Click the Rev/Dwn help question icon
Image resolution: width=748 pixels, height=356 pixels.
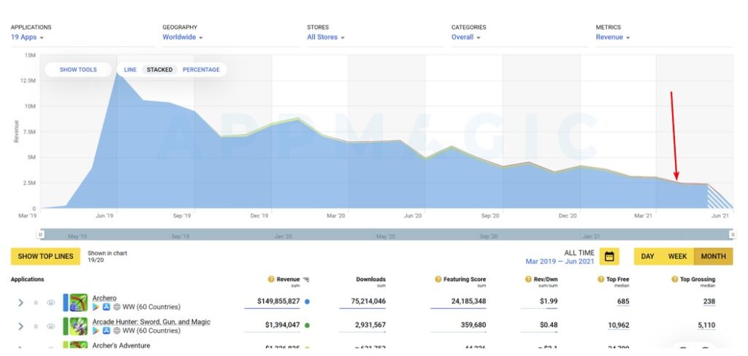[x=527, y=279]
